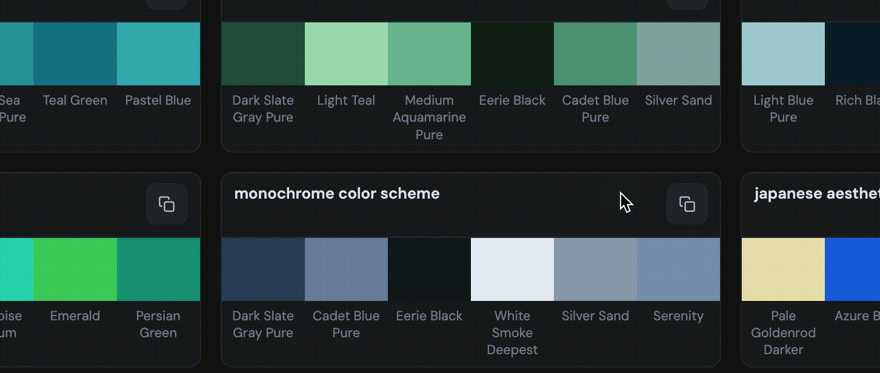This screenshot has height=373, width=880.
Task: Choose Dark Slate Gray Pure swatch in monochrome scheme
Action: coord(263,269)
